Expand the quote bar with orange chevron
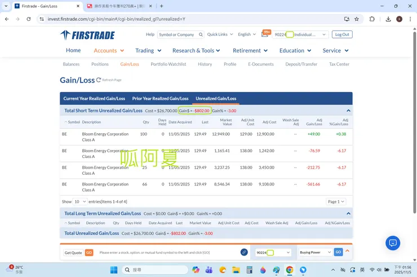The width and height of the screenshot is (417, 277). (347, 251)
